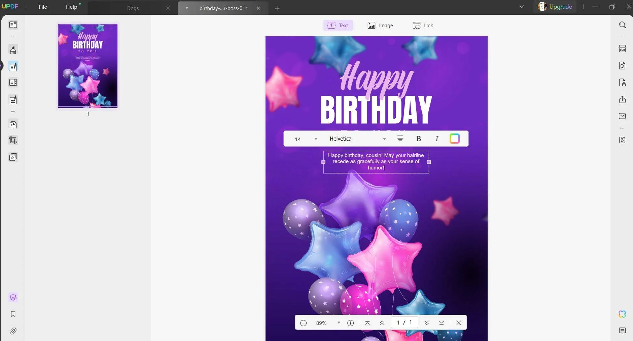
Task: Select the Text edit mode
Action: (338, 25)
